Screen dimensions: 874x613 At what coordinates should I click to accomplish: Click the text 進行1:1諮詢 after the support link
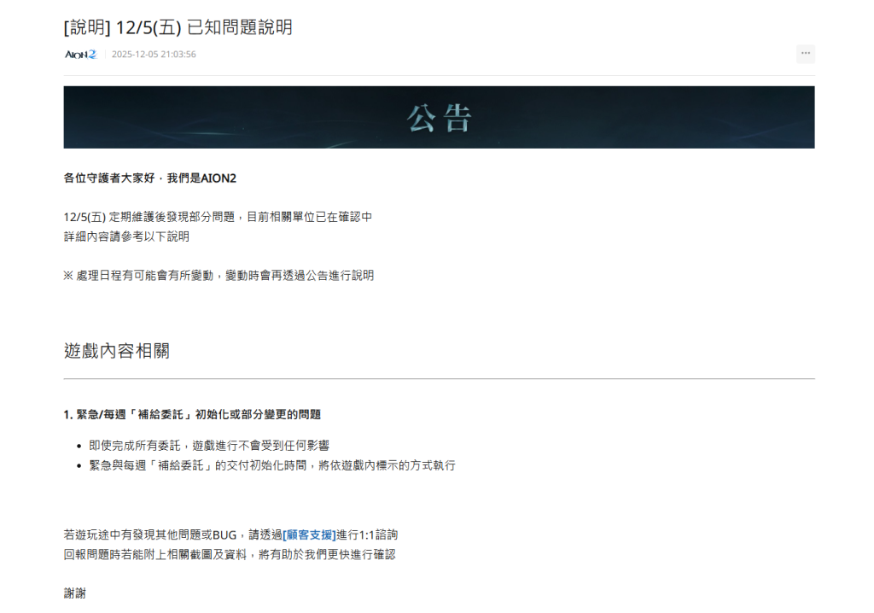(x=367, y=534)
